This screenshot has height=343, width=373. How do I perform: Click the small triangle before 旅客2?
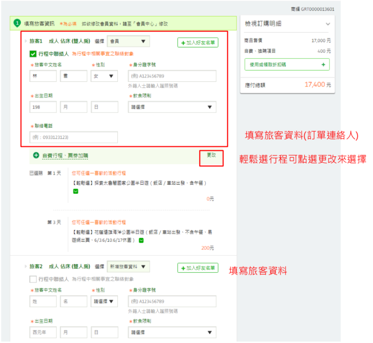point(26,266)
